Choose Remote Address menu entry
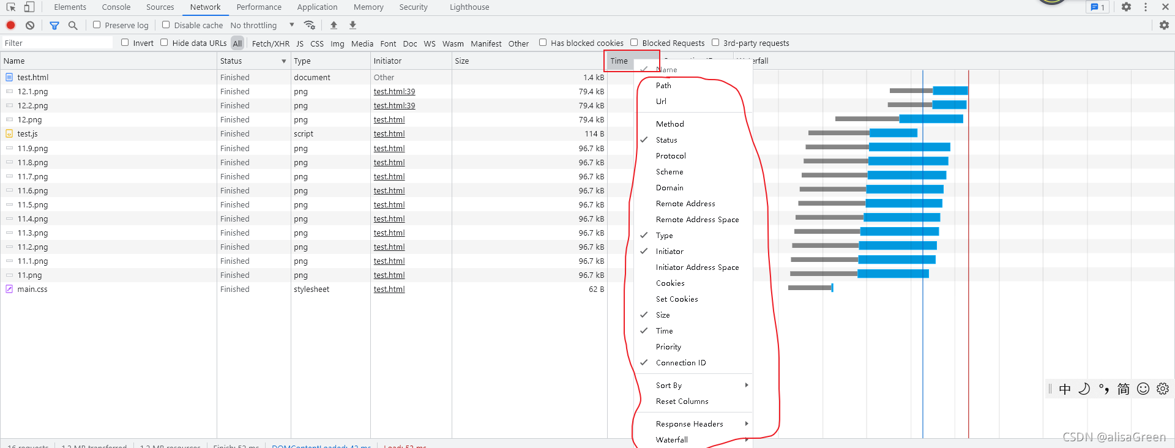The image size is (1175, 448). pos(693,204)
